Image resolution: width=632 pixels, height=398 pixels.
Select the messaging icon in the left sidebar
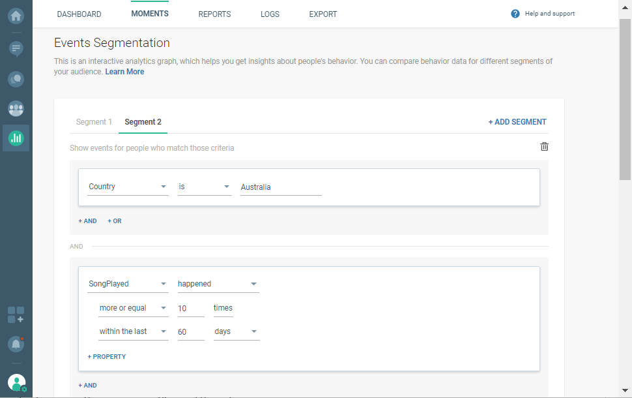(x=15, y=48)
